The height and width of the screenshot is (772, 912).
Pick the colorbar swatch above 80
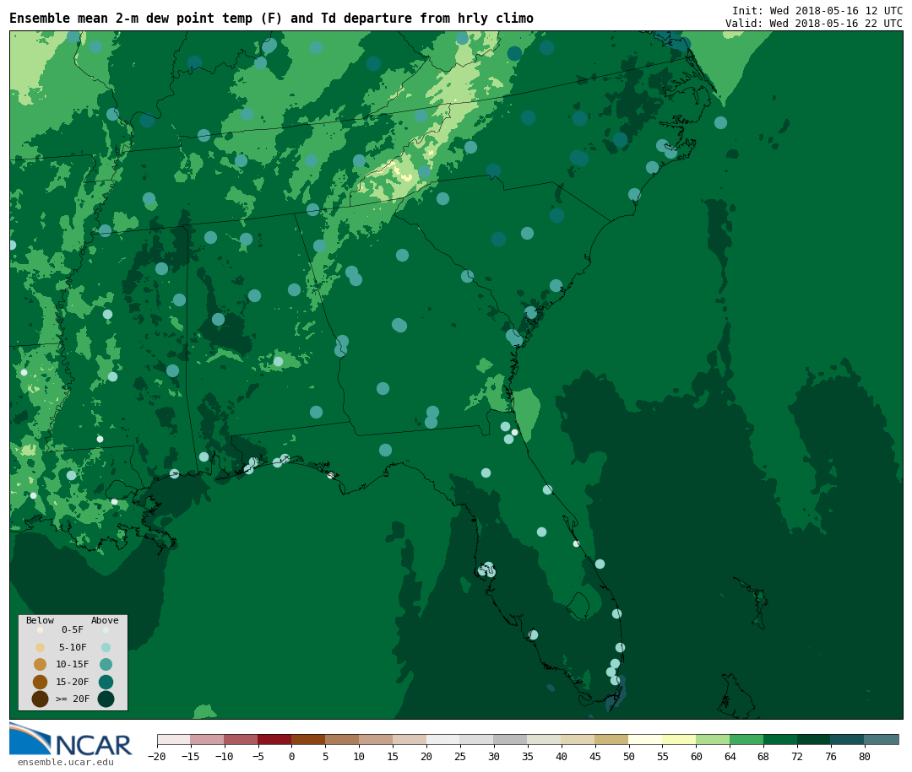point(882,739)
